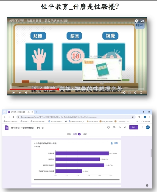Open the video settings gear
This screenshot has height=192, width=157.
coord(135,93)
